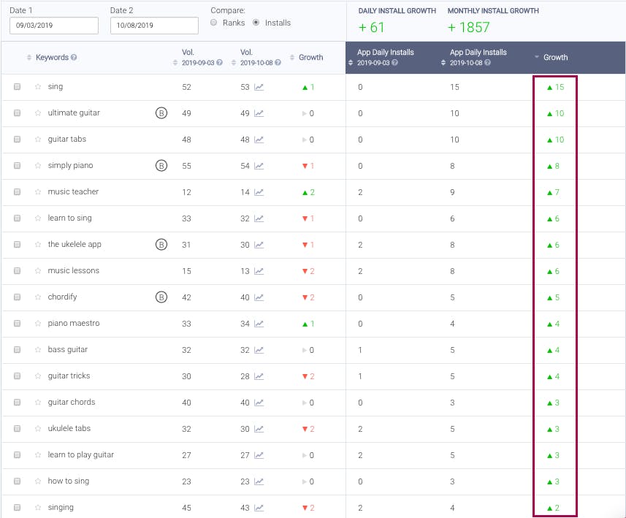Check the box for 'learn to sing'

click(x=17, y=218)
